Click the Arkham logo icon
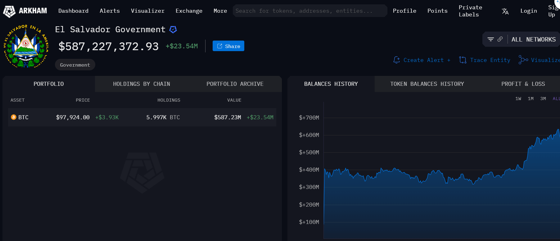This screenshot has height=241, width=560. tap(9, 11)
